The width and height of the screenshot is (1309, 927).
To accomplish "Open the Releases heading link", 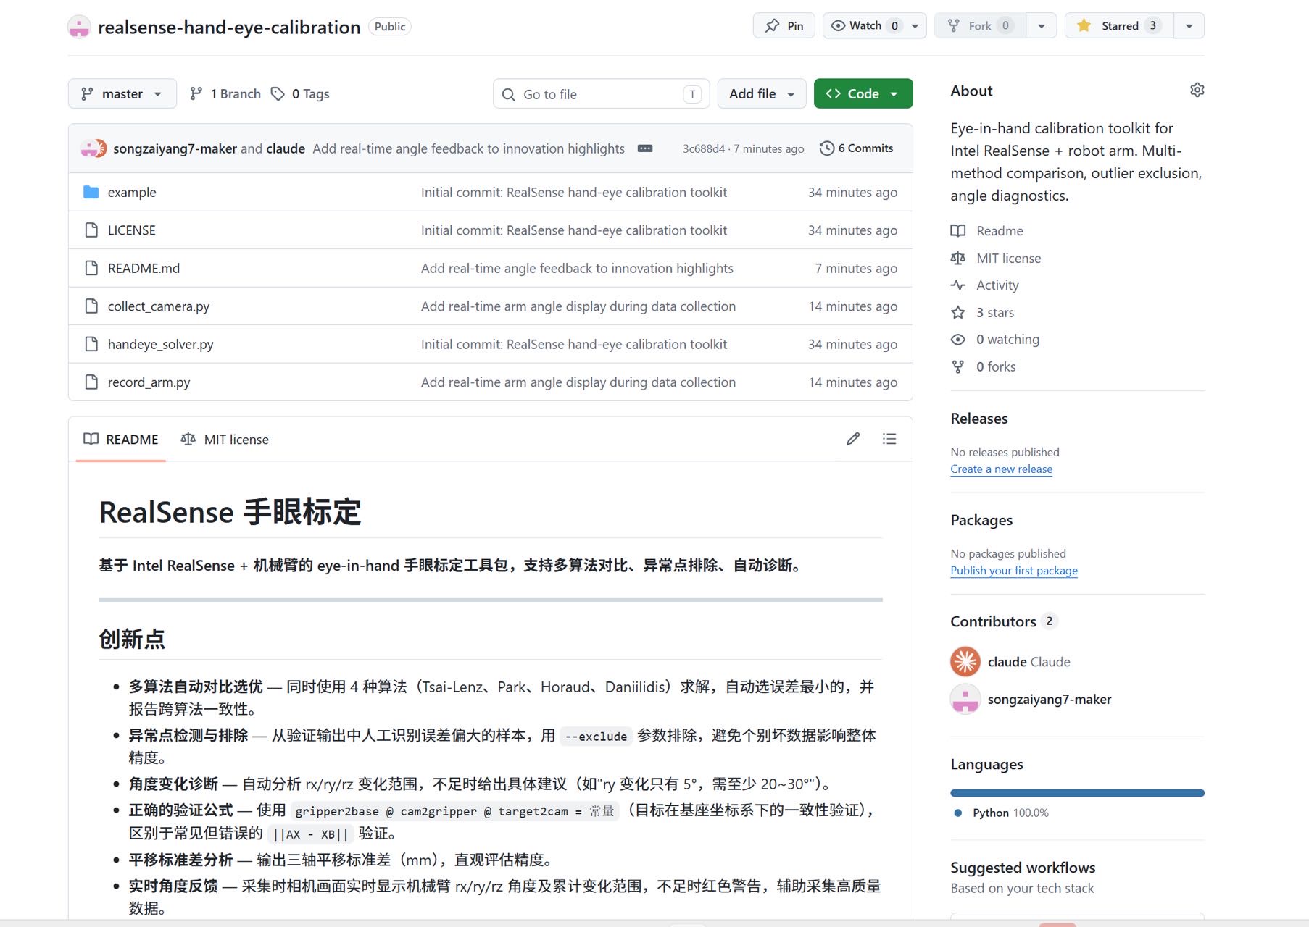I will [x=979, y=419].
